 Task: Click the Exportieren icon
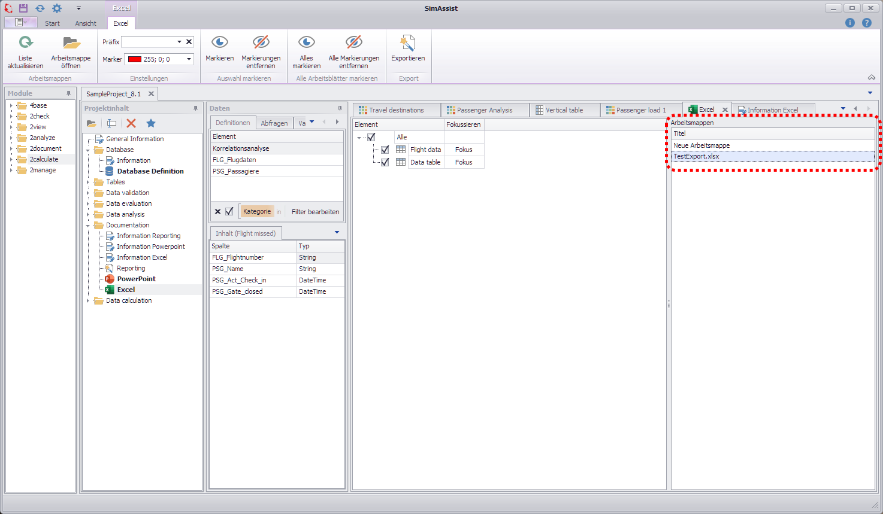click(407, 43)
